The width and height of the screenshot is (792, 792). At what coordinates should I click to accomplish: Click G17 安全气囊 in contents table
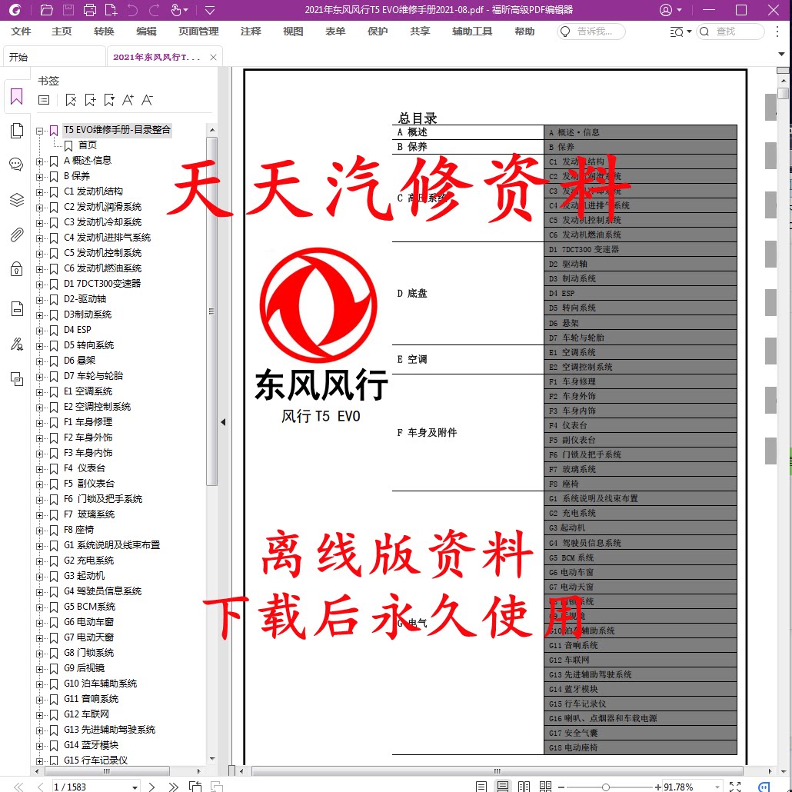coord(640,733)
